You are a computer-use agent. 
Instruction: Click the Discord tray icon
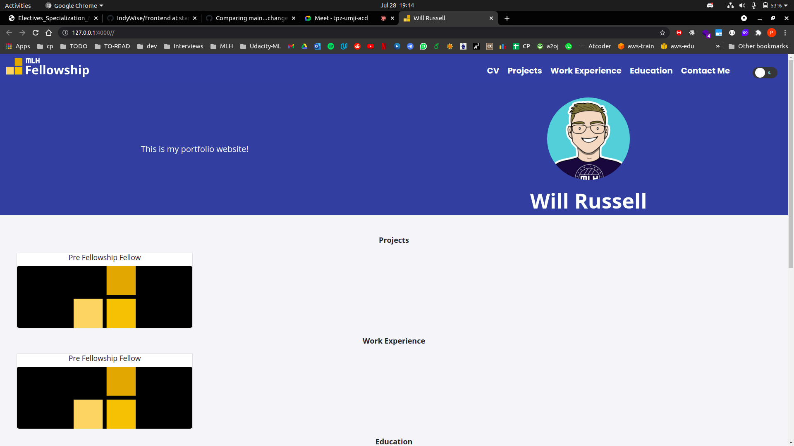pos(710,5)
